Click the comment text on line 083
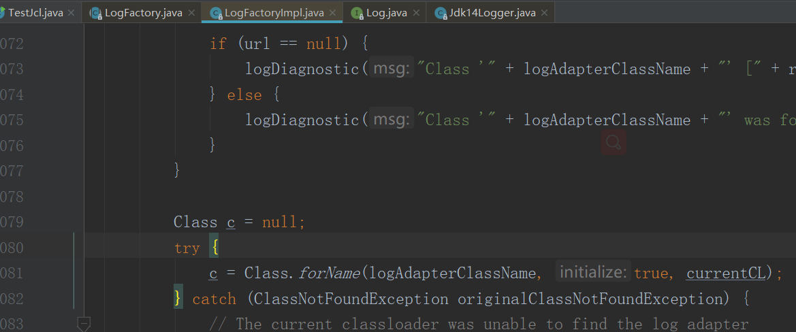Image resolution: width=796 pixels, height=332 pixels. [x=479, y=324]
